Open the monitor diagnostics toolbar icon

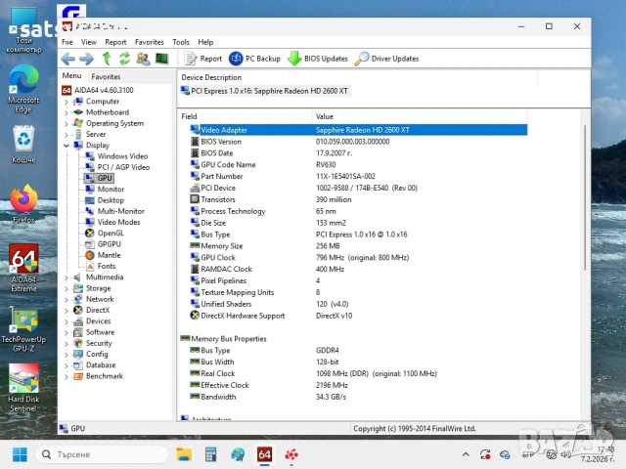click(161, 59)
